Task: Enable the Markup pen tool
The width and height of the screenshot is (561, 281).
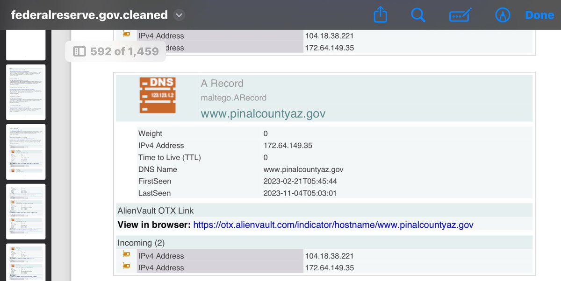Action: tap(502, 15)
